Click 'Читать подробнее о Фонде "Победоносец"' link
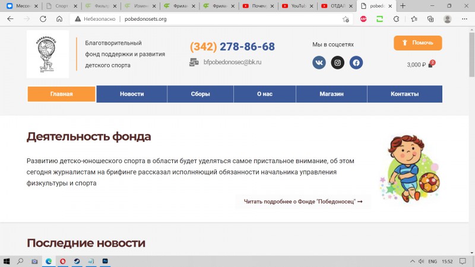The height and width of the screenshot is (267, 475). click(303, 202)
